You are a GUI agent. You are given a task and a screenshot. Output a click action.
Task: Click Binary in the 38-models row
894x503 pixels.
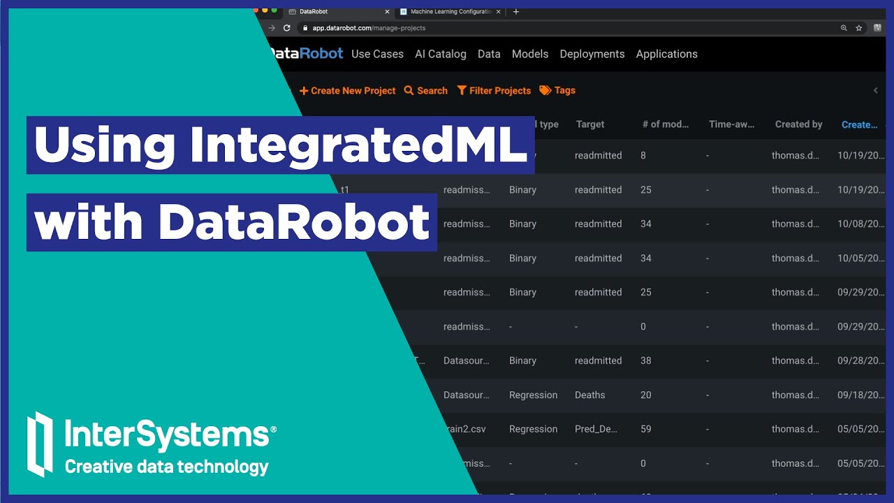click(522, 360)
